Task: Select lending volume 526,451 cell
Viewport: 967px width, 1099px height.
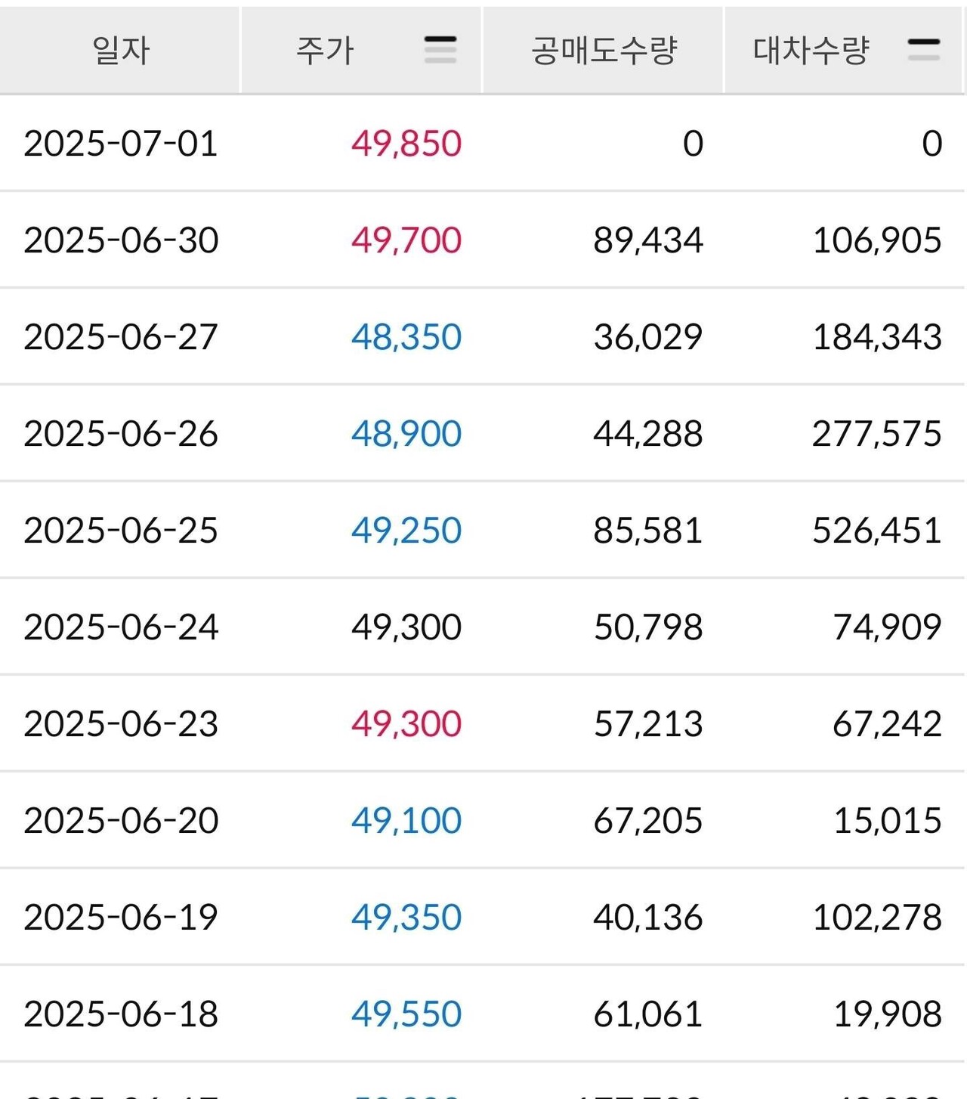Action: (x=876, y=531)
